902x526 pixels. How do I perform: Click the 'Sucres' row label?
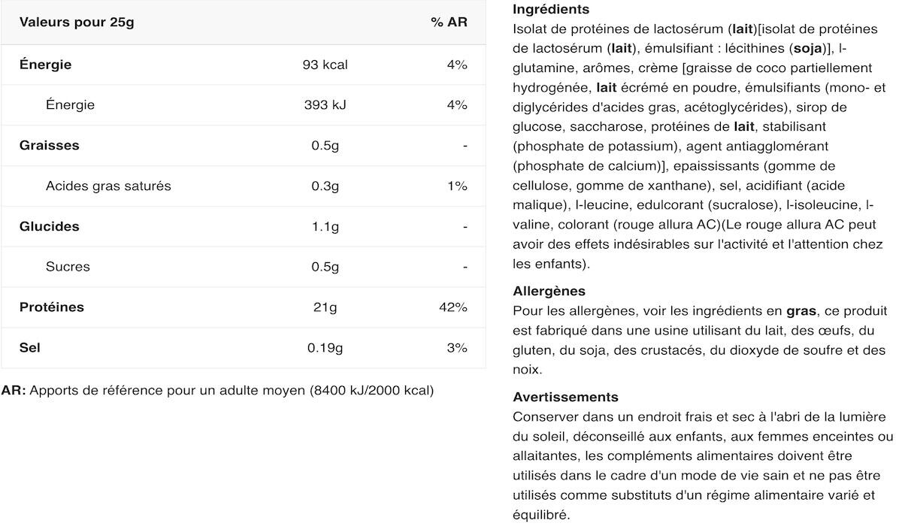68,267
